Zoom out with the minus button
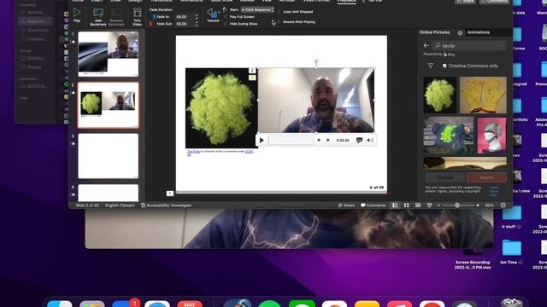Screen dimensions: 547x307 tap(438, 206)
